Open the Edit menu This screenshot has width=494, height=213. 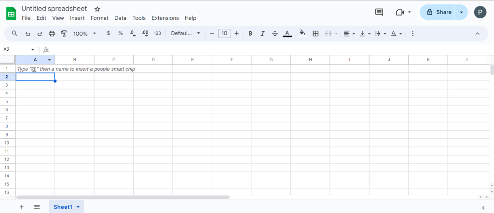tap(41, 18)
